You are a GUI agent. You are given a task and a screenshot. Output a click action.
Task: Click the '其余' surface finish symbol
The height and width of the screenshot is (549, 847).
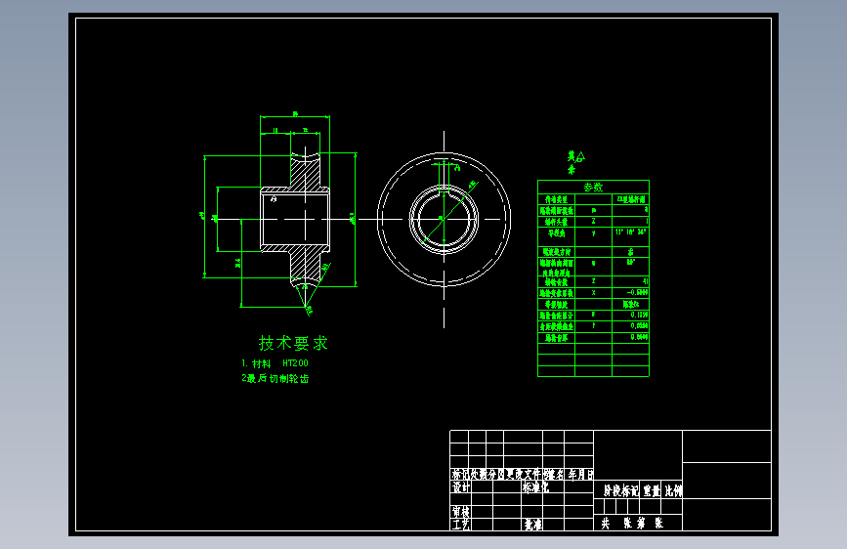pos(574,162)
